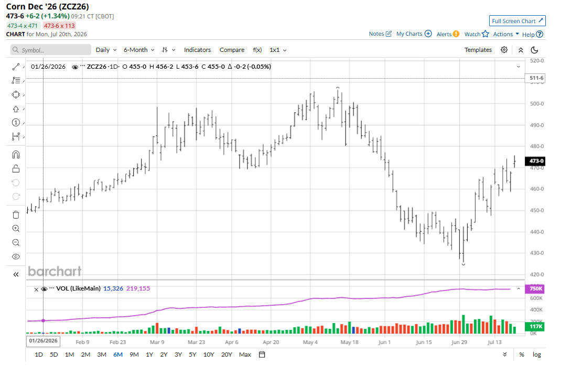Collapse the volume pane chevron
This screenshot has height=375, width=571.
point(519,288)
